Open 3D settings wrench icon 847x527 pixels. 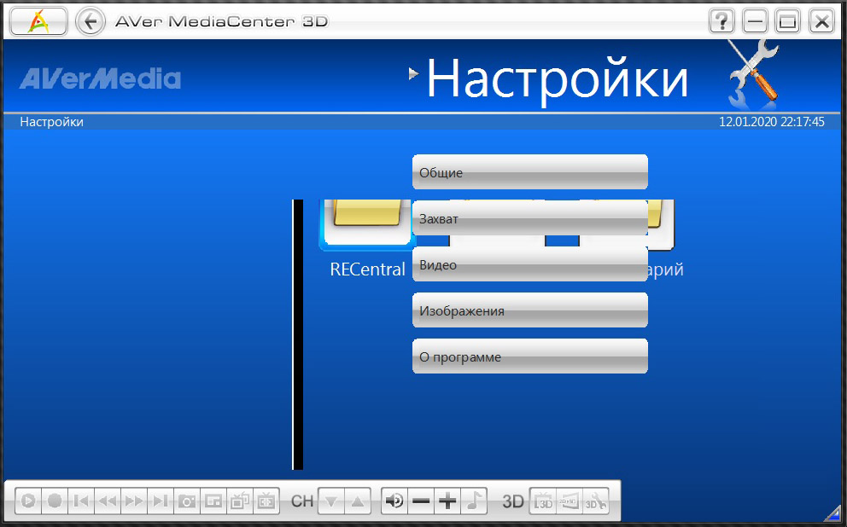tap(596, 501)
